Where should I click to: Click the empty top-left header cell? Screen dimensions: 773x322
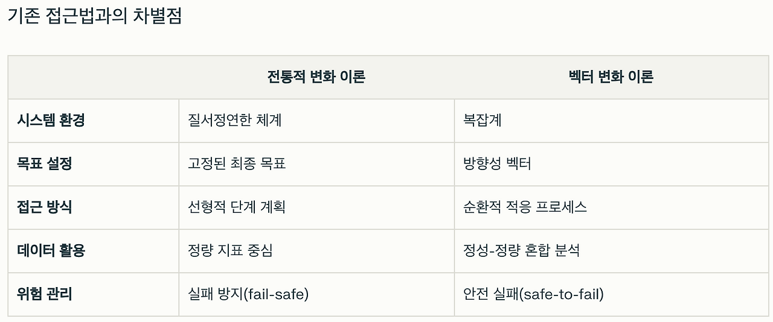(x=94, y=77)
